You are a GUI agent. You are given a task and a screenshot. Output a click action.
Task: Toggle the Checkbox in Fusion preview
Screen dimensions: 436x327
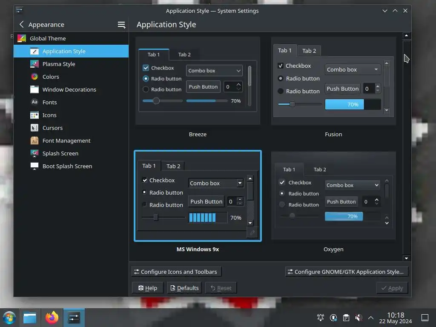pyautogui.click(x=281, y=66)
